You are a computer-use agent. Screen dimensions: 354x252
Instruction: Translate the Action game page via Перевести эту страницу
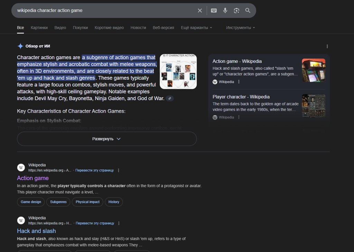click(x=94, y=170)
